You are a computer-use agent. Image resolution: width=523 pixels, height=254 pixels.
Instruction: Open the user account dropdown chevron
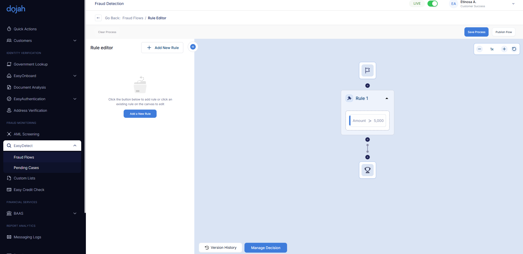pyautogui.click(x=513, y=4)
